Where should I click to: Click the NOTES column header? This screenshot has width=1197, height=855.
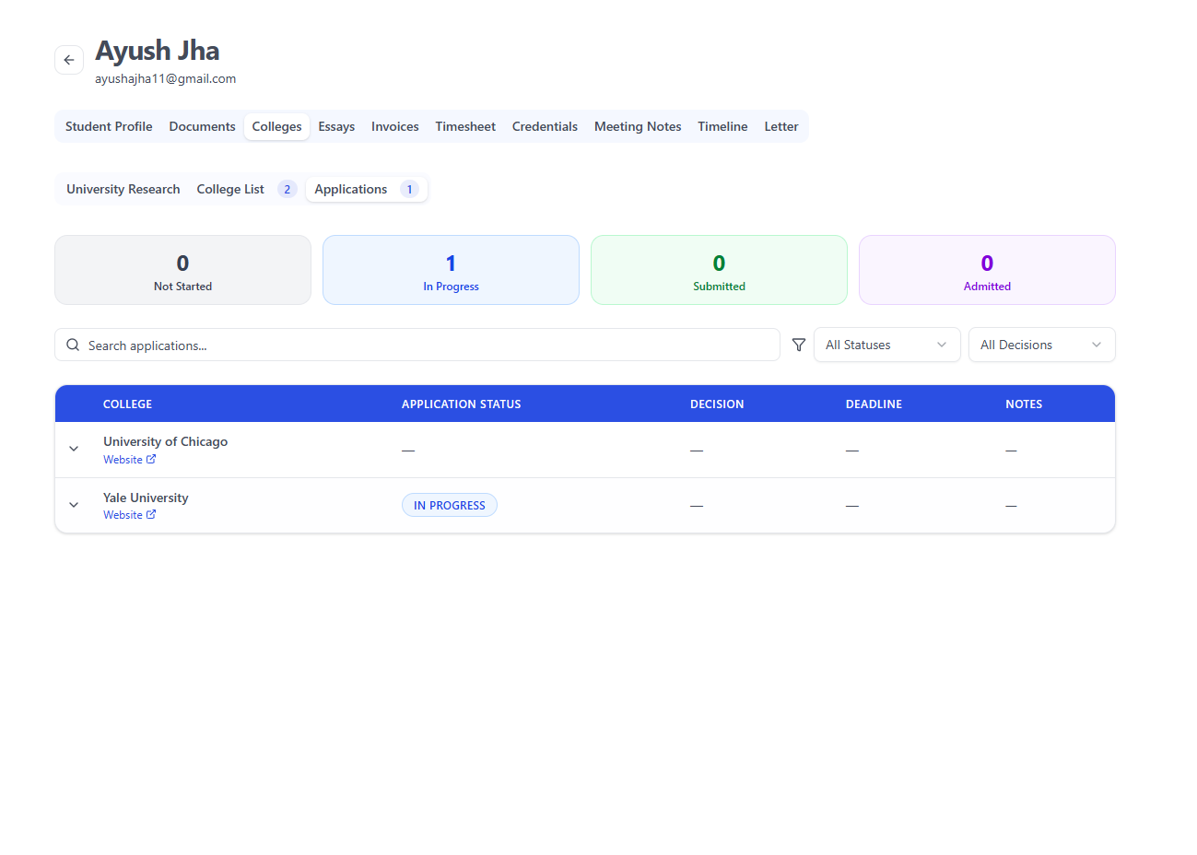pos(1024,404)
